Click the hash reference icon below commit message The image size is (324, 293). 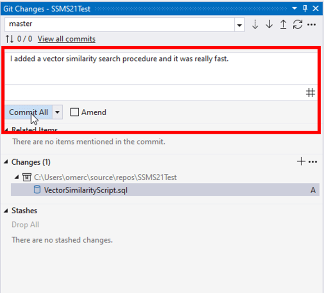click(x=310, y=93)
